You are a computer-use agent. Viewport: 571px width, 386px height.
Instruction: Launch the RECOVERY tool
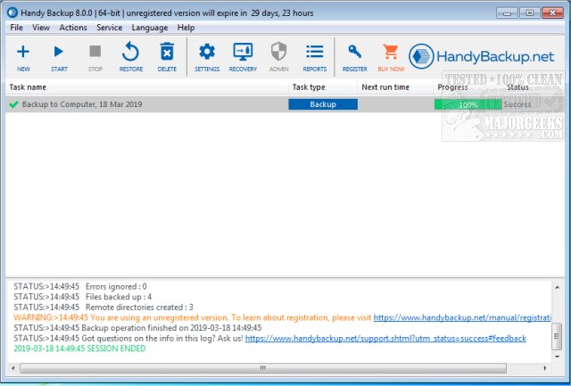pyautogui.click(x=243, y=57)
